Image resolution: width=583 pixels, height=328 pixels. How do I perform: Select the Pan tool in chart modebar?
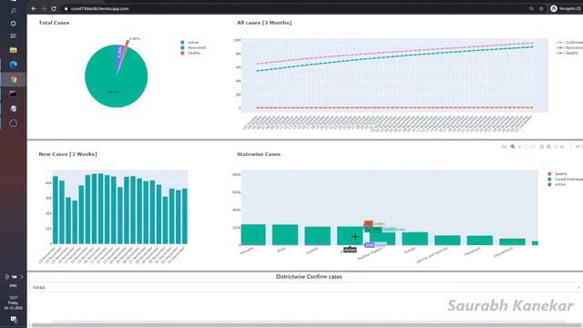point(520,147)
